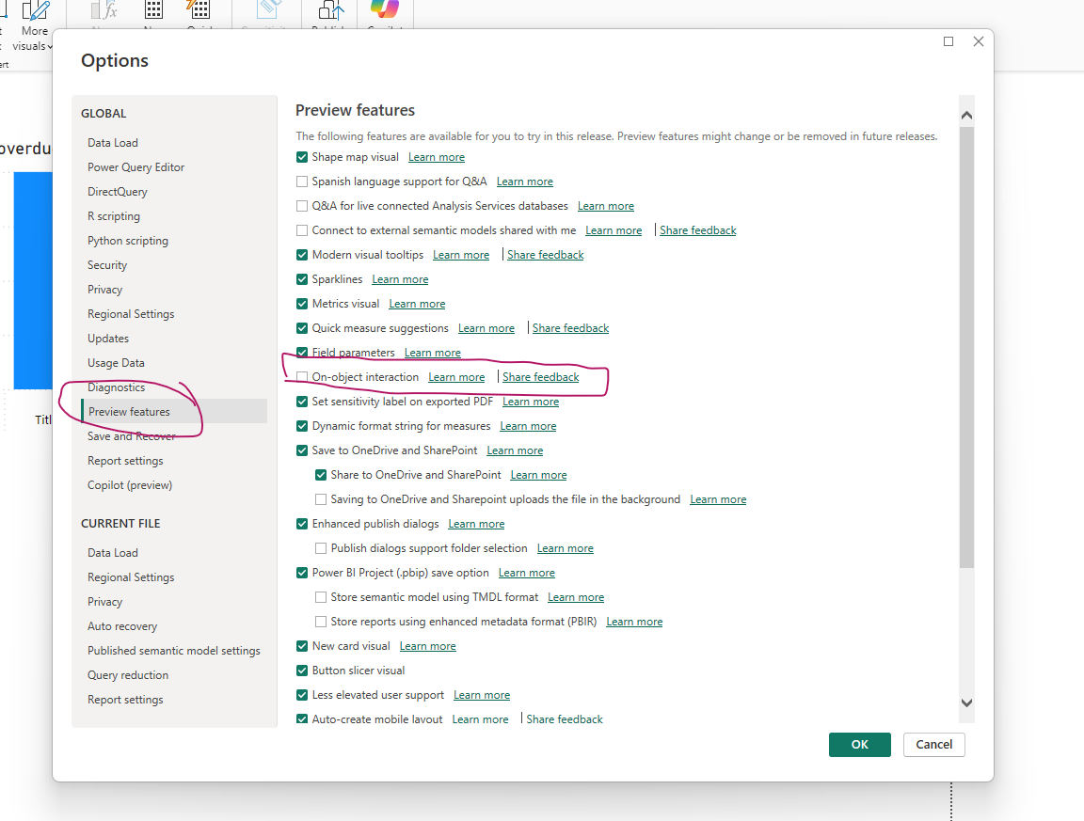Select DirectQuery in Global section
1084x821 pixels.
[x=117, y=192]
